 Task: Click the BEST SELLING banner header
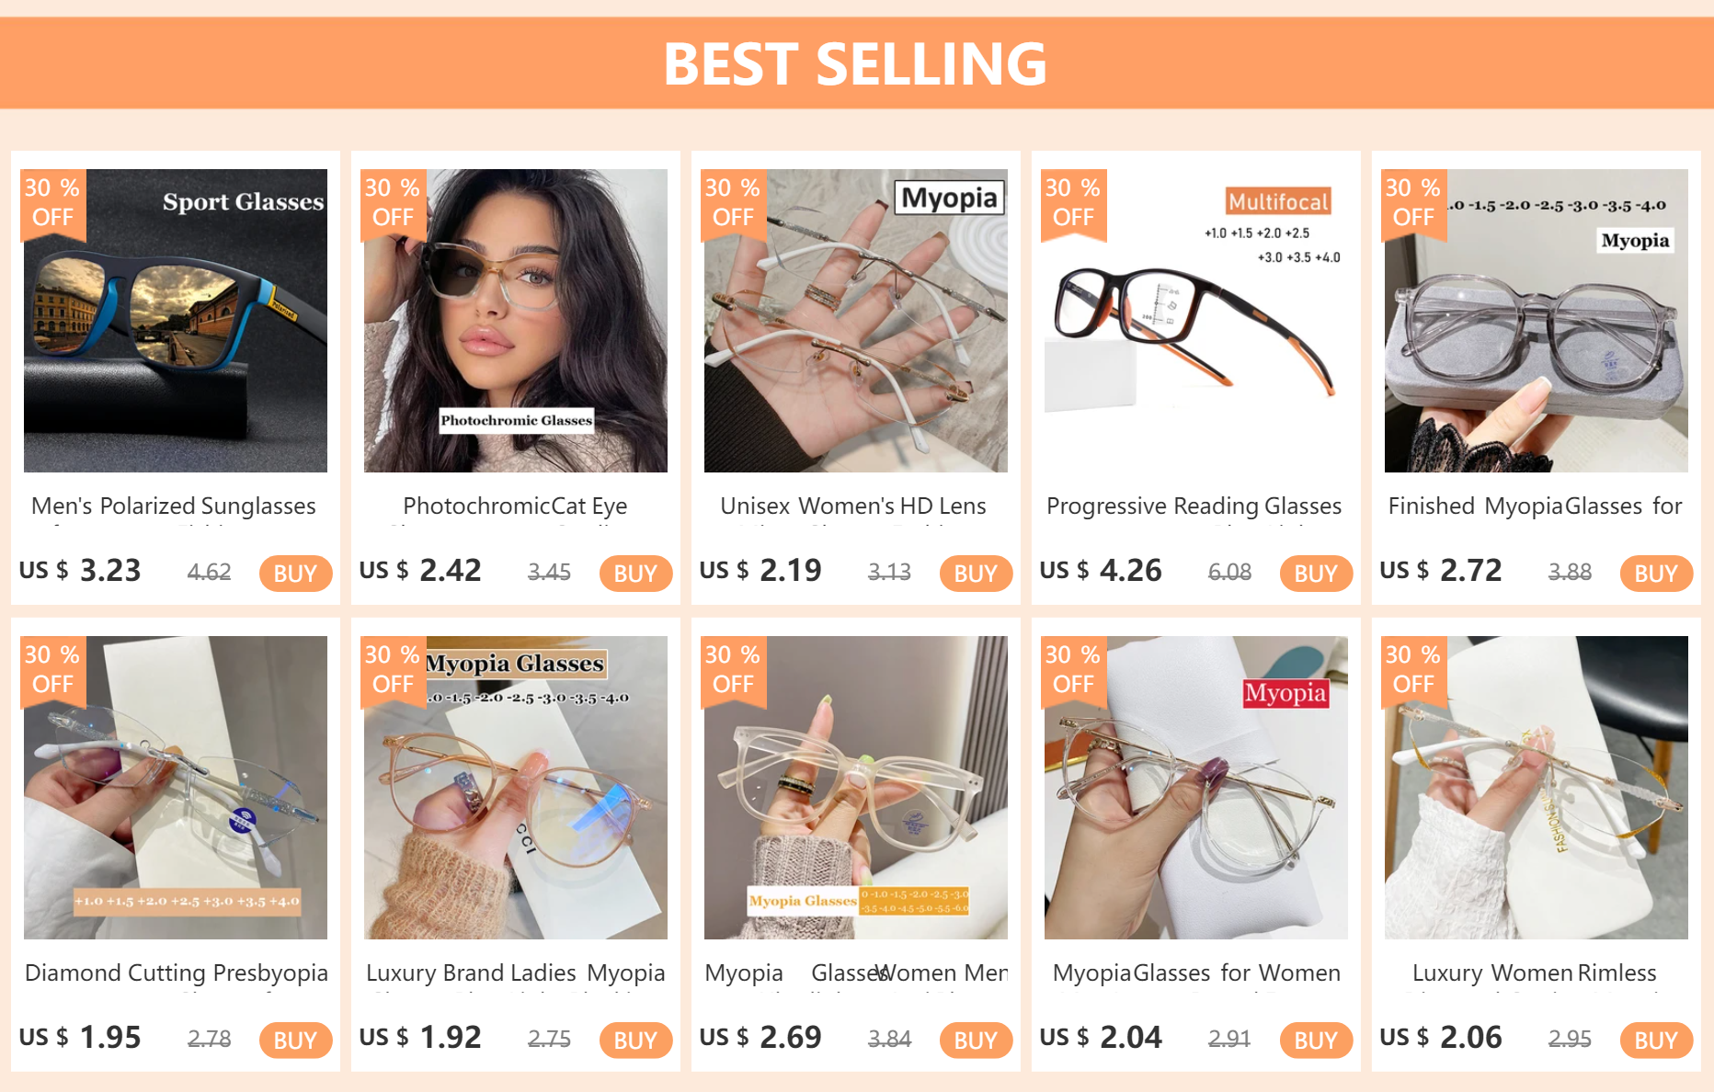pyautogui.click(x=857, y=63)
